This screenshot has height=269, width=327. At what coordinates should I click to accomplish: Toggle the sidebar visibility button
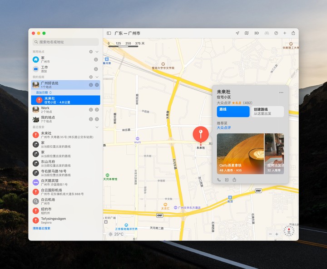pyautogui.click(x=109, y=33)
